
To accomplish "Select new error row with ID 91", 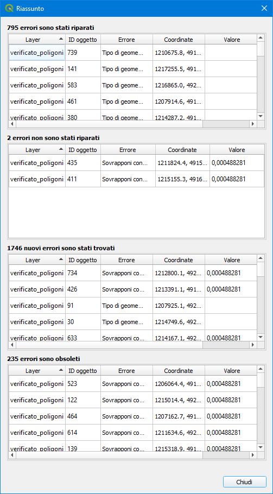I will tap(132, 306).
